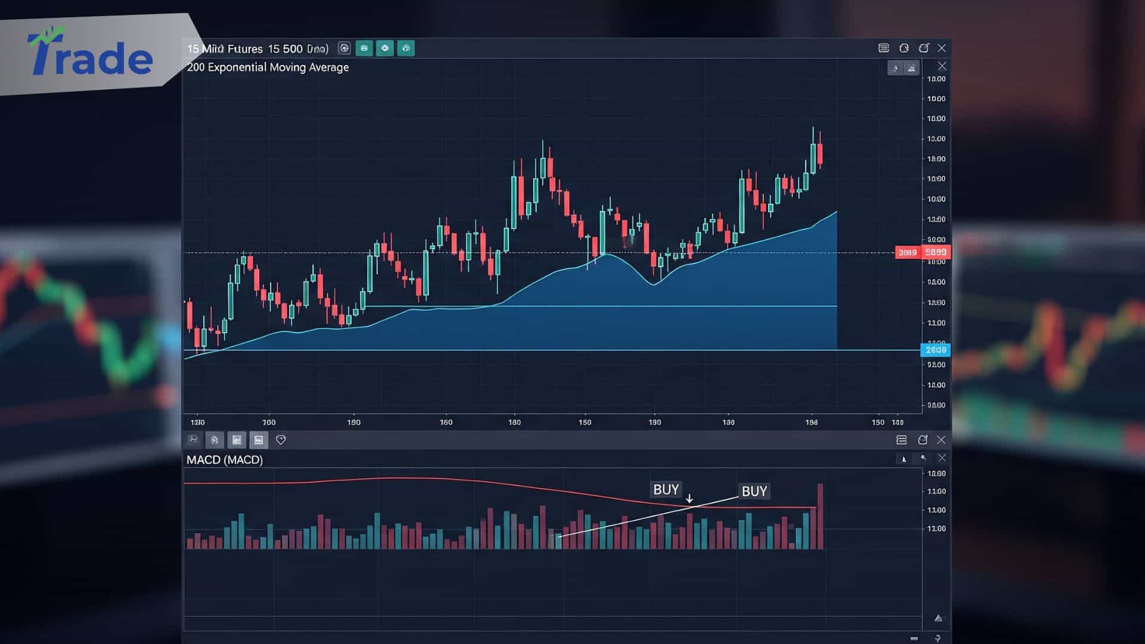Toggle the third square button in MACD toolbar
The width and height of the screenshot is (1145, 644).
click(x=237, y=440)
